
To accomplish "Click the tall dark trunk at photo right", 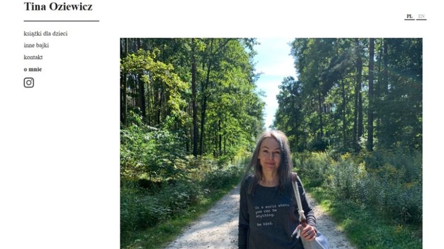I will [x=371, y=95].
